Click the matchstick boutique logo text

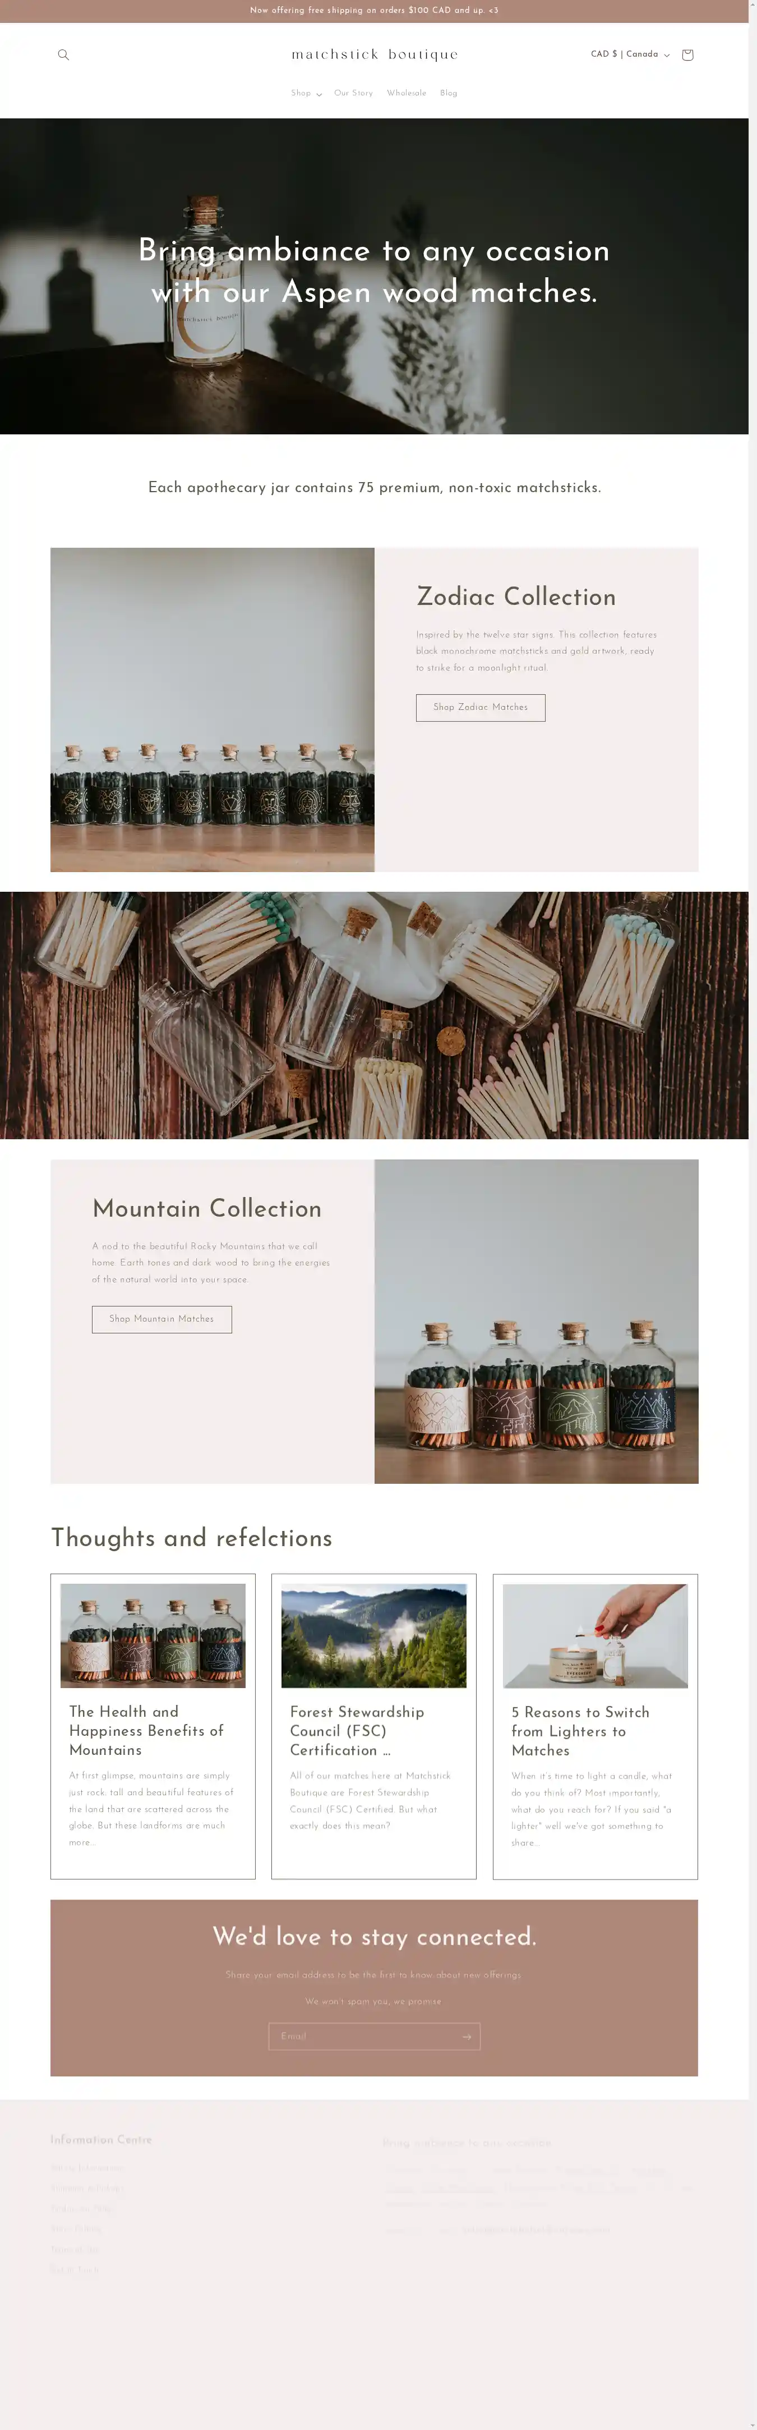374,54
